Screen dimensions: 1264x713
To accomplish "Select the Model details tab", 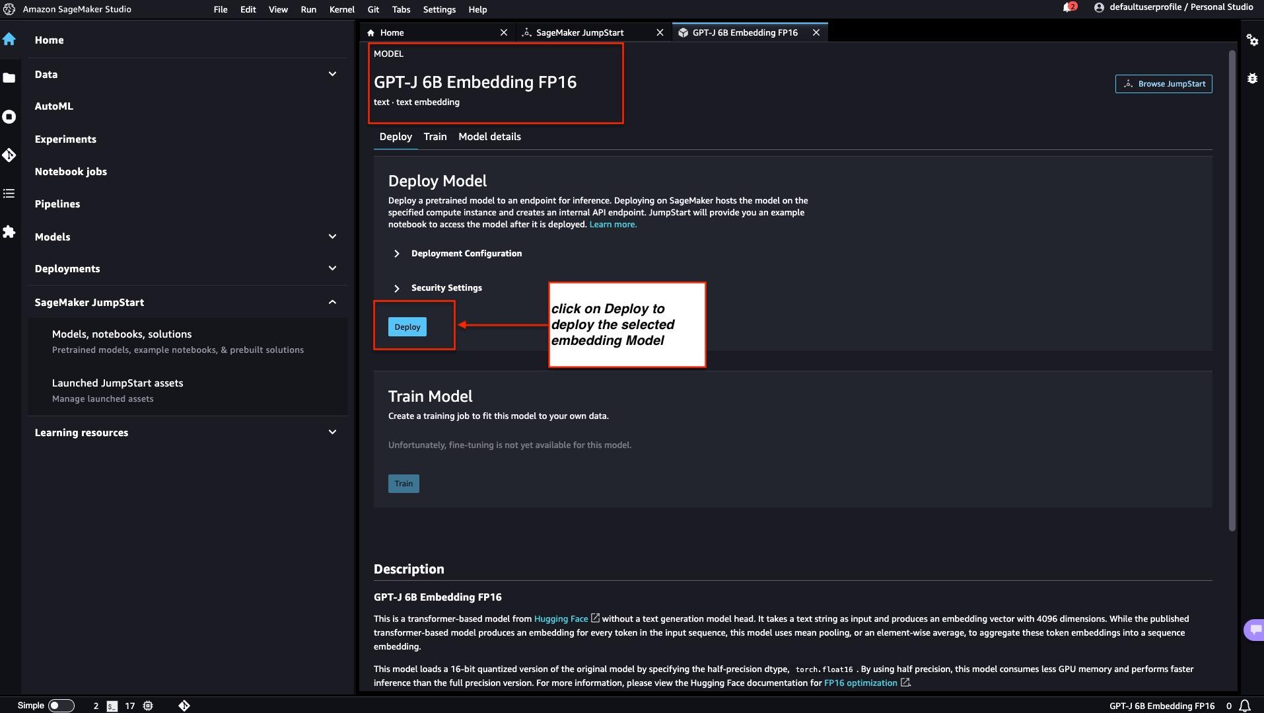I will click(x=489, y=137).
